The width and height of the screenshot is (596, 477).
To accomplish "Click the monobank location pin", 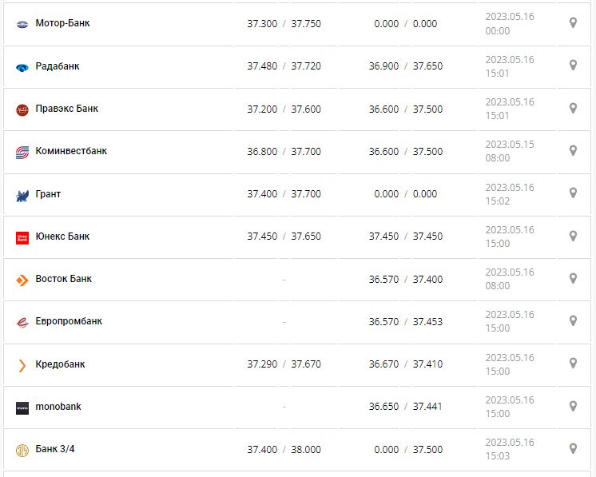I will pyautogui.click(x=573, y=406).
